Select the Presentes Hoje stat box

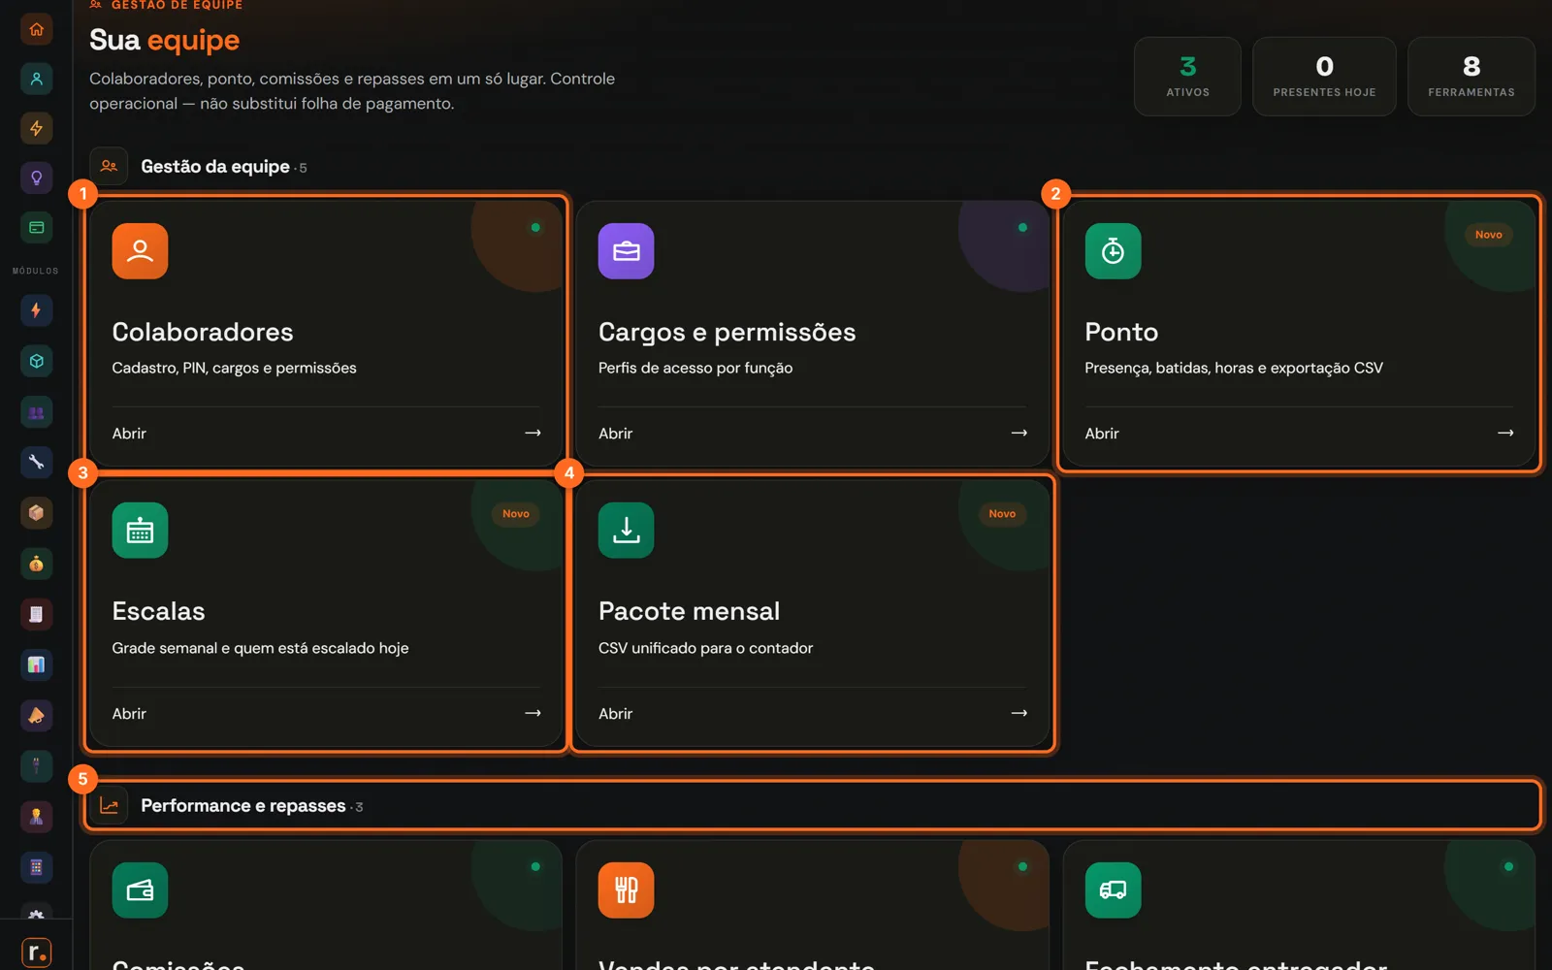tap(1324, 77)
